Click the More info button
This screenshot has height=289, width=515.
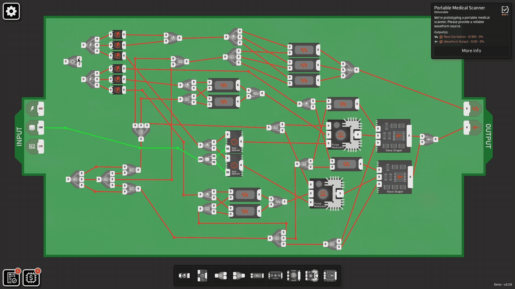[471, 51]
